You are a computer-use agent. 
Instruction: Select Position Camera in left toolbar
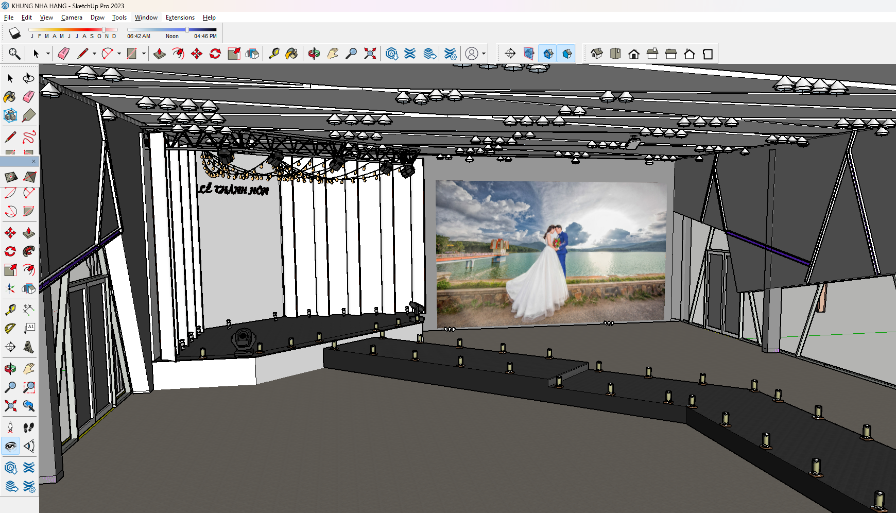[x=10, y=427]
